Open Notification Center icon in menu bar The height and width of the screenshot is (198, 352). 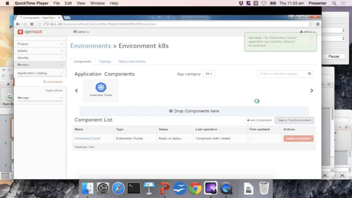pos(343,3)
